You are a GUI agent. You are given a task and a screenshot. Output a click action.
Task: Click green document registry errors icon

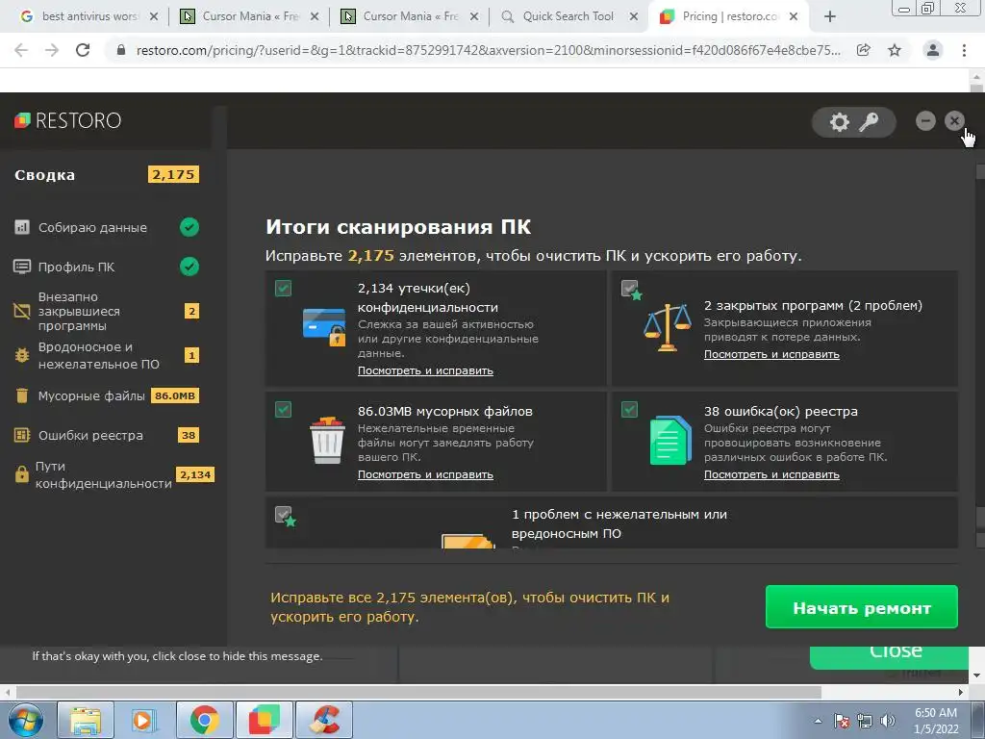tap(670, 440)
